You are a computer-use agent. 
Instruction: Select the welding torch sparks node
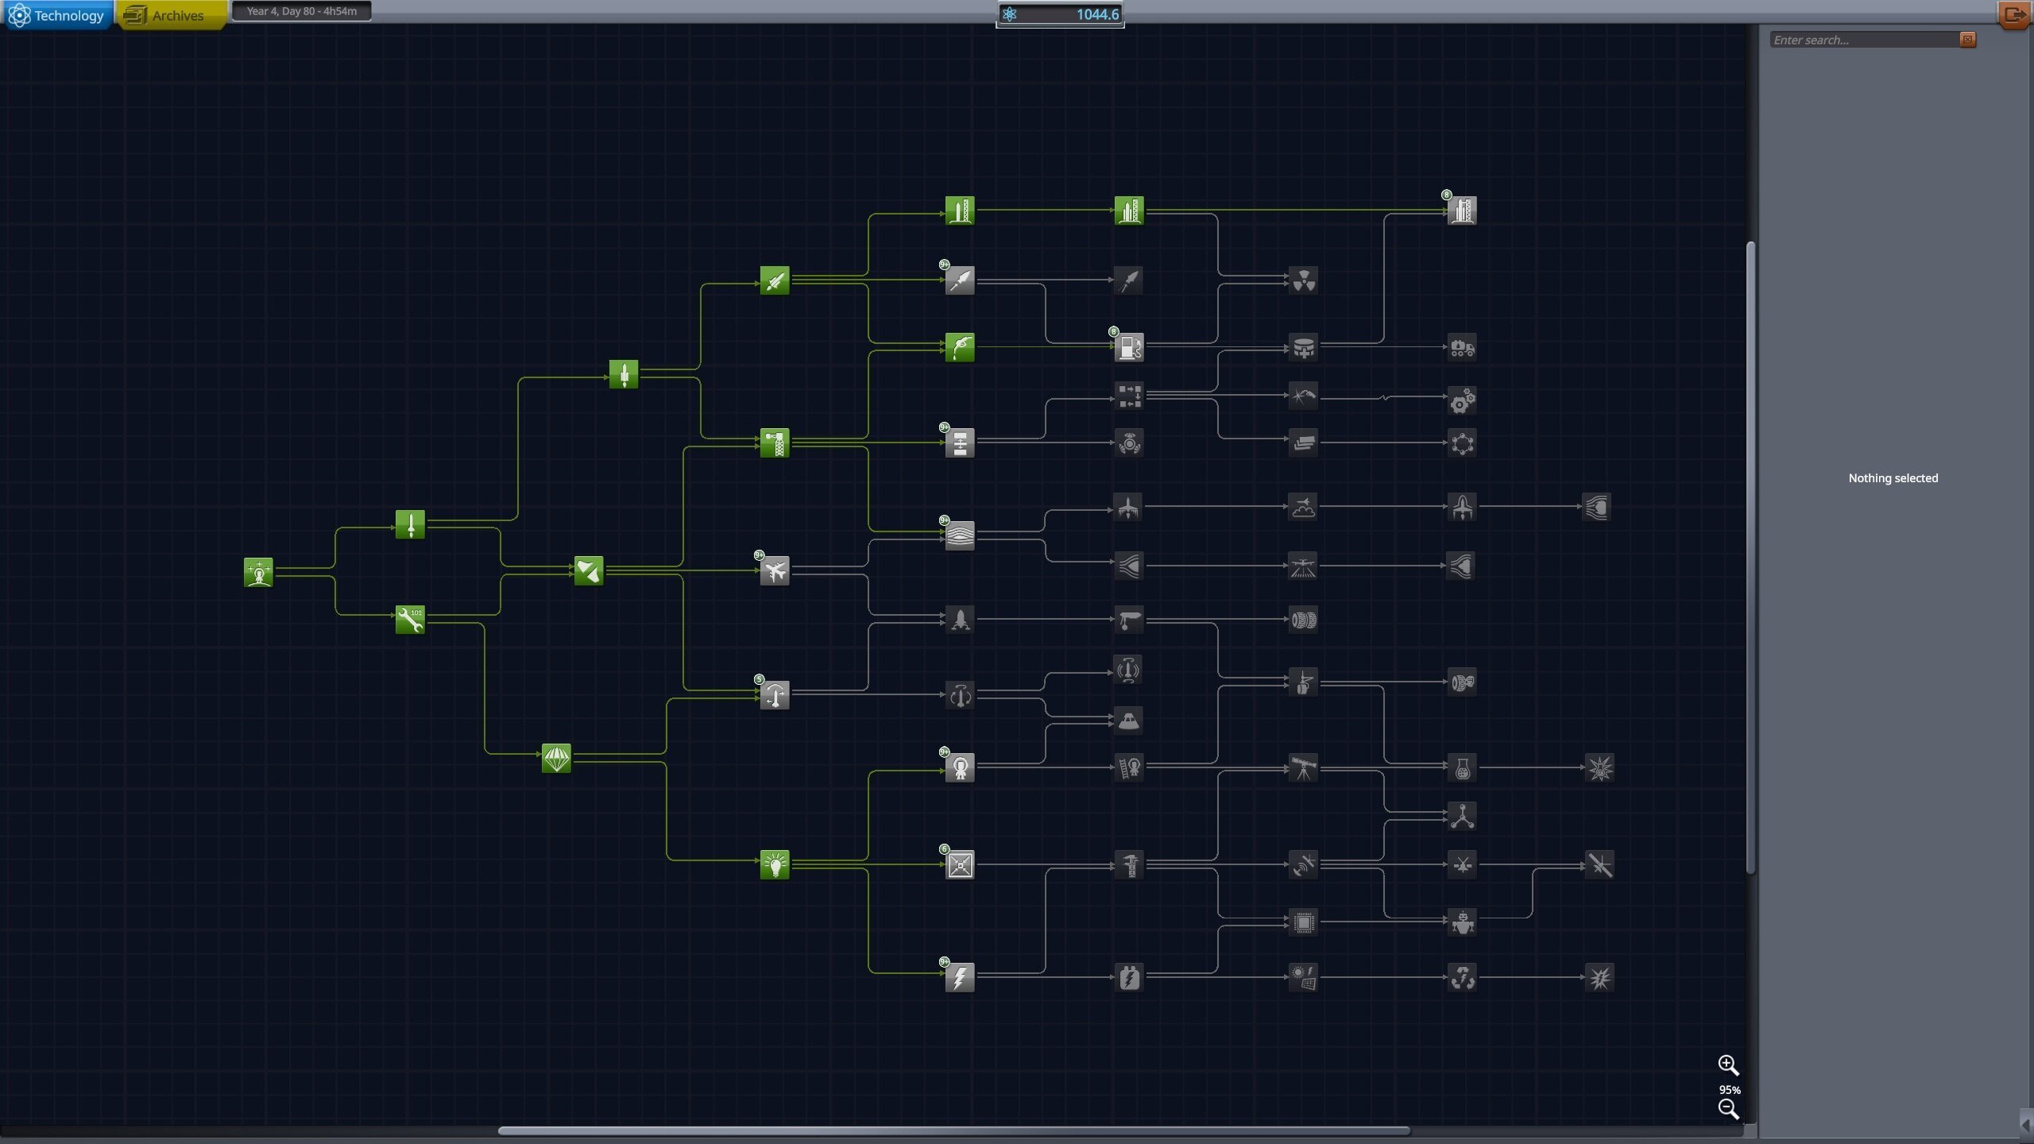tap(1303, 396)
